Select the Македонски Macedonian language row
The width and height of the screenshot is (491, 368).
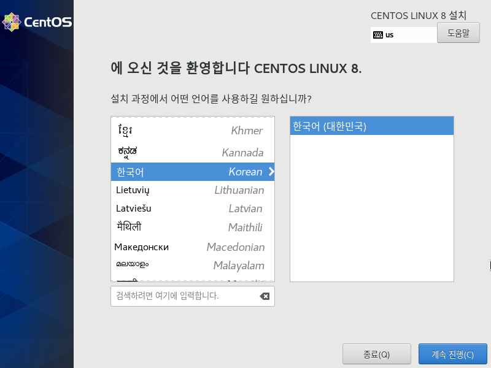point(193,247)
